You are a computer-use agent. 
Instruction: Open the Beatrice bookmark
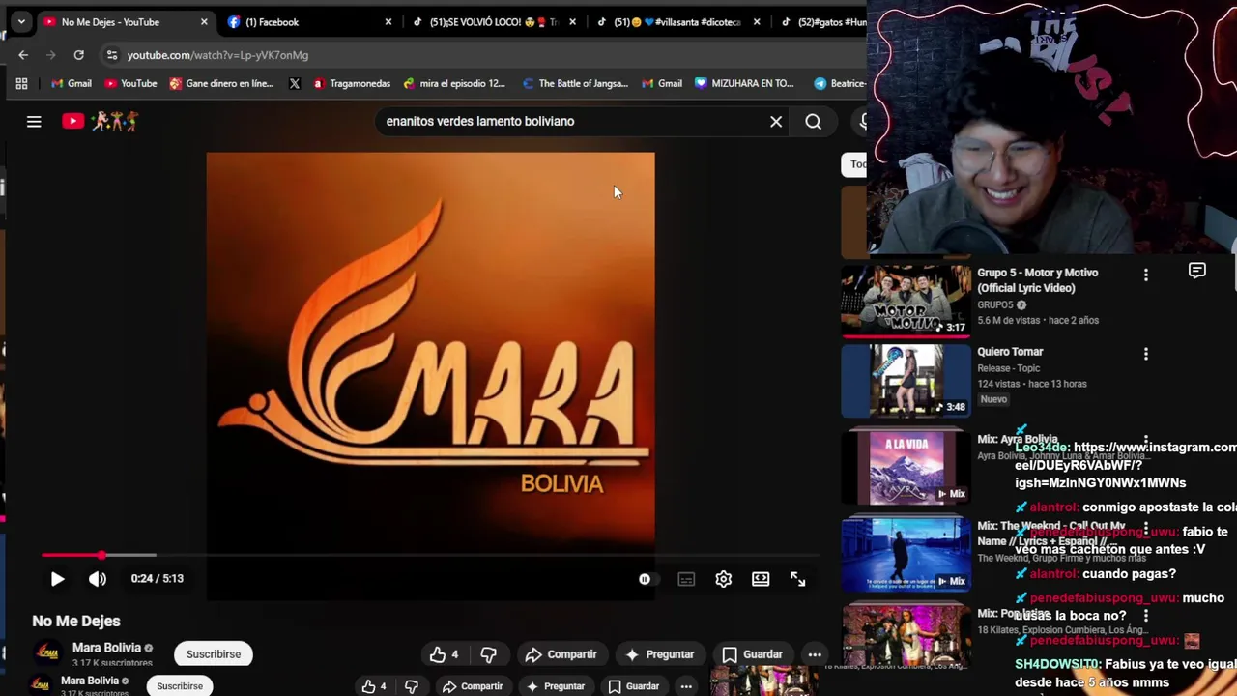coord(841,84)
